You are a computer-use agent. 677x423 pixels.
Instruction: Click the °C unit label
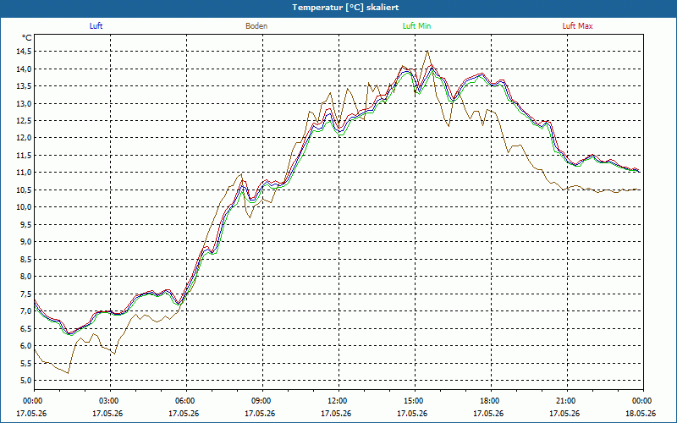[27, 38]
